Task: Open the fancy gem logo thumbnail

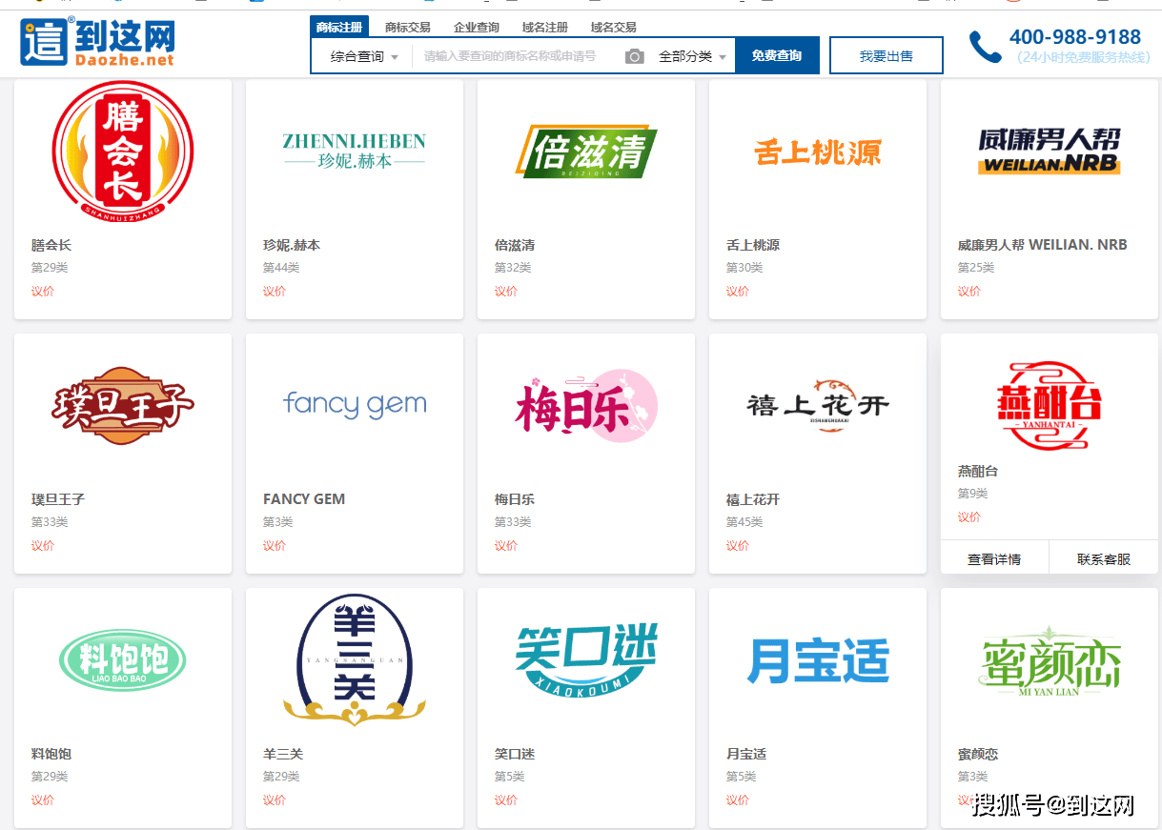Action: click(x=355, y=405)
